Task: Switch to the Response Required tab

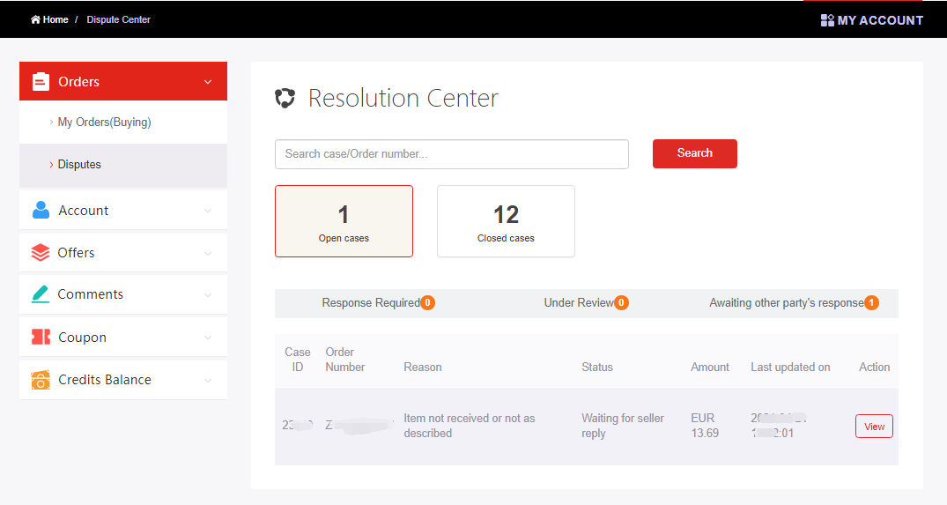Action: coord(377,303)
